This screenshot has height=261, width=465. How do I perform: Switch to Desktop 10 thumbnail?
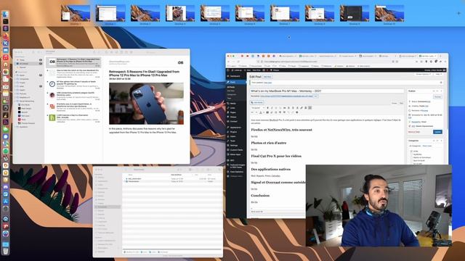pyautogui.click(x=389, y=13)
